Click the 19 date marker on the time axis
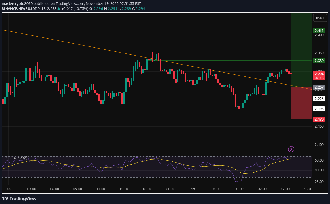 pos(193,189)
